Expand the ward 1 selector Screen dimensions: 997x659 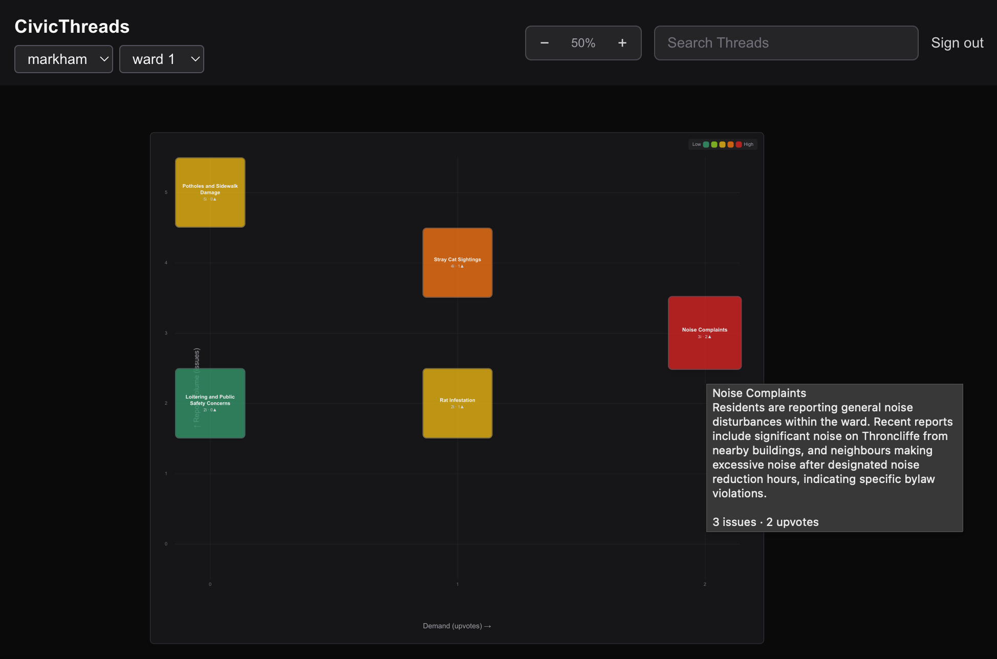161,59
